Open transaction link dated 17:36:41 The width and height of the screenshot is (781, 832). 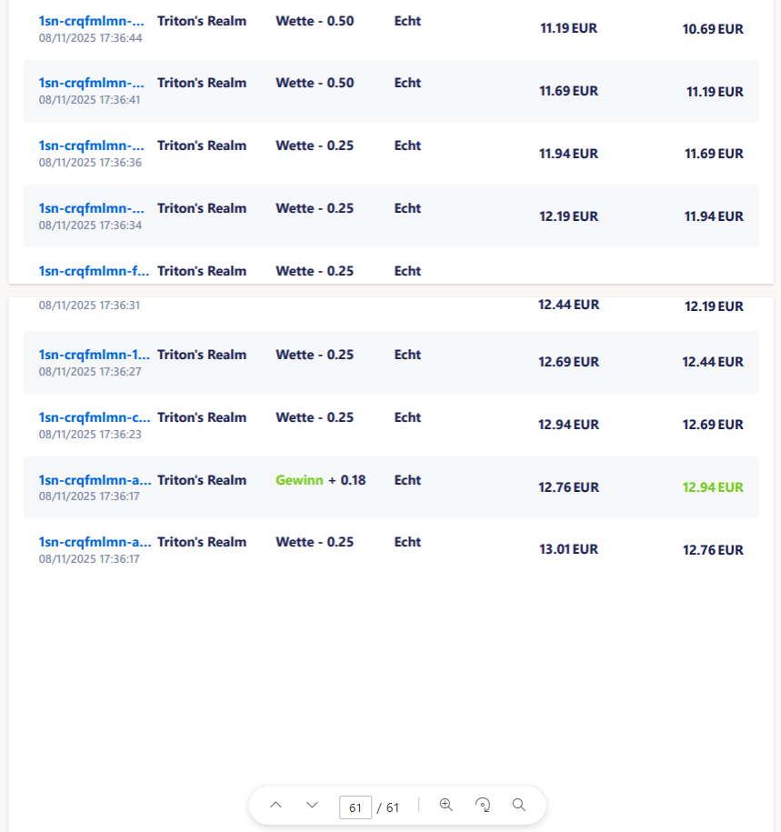click(x=91, y=83)
